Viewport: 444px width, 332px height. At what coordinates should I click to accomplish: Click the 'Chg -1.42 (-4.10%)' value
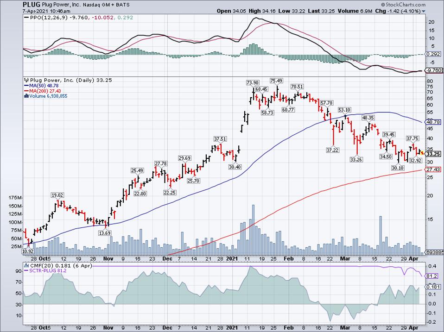[x=398, y=11]
